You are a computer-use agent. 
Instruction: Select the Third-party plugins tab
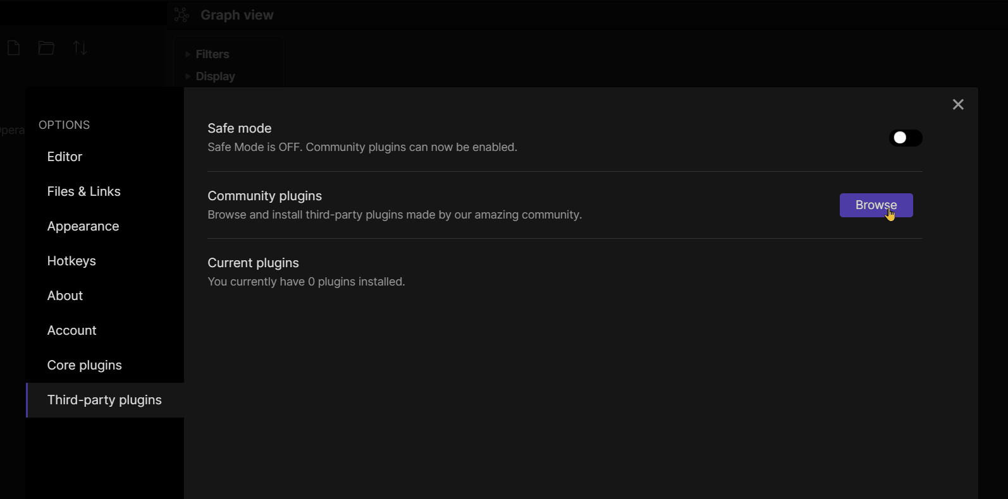tap(104, 400)
